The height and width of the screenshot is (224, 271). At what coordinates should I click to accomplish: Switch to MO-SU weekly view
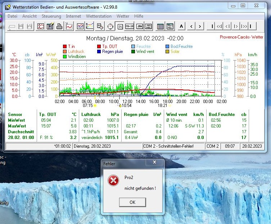pyautogui.click(x=129, y=26)
